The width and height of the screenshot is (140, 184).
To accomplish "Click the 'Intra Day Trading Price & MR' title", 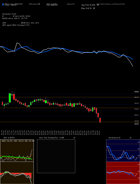I will (52, 138).
